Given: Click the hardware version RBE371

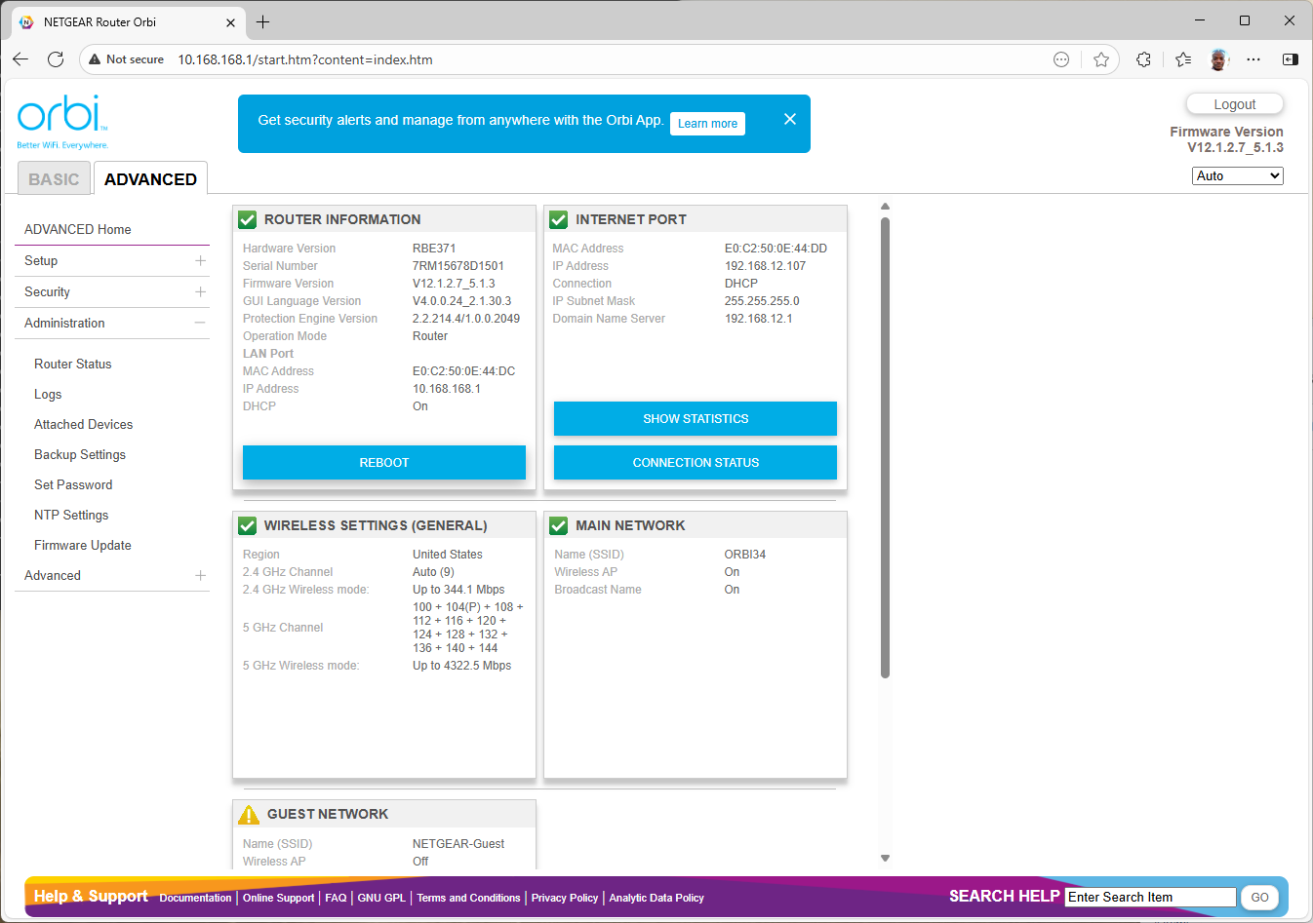Looking at the screenshot, I should [x=434, y=249].
